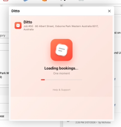The image size is (121, 127).
Task: Click the Ditto heading above the job address
Action: (x=28, y=22)
